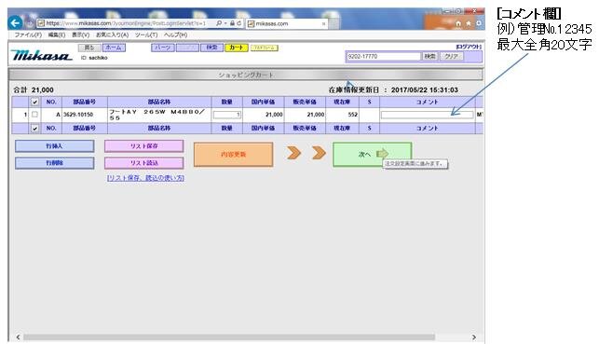Open the browser tools gear icon
This screenshot has width=599, height=344.
coord(478,23)
